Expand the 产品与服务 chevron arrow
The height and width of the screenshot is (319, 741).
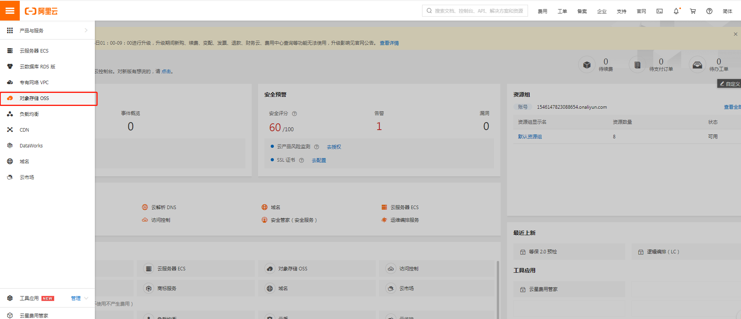point(86,30)
